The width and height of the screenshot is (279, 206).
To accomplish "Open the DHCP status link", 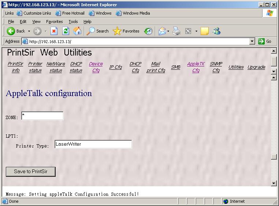I will (76, 67).
